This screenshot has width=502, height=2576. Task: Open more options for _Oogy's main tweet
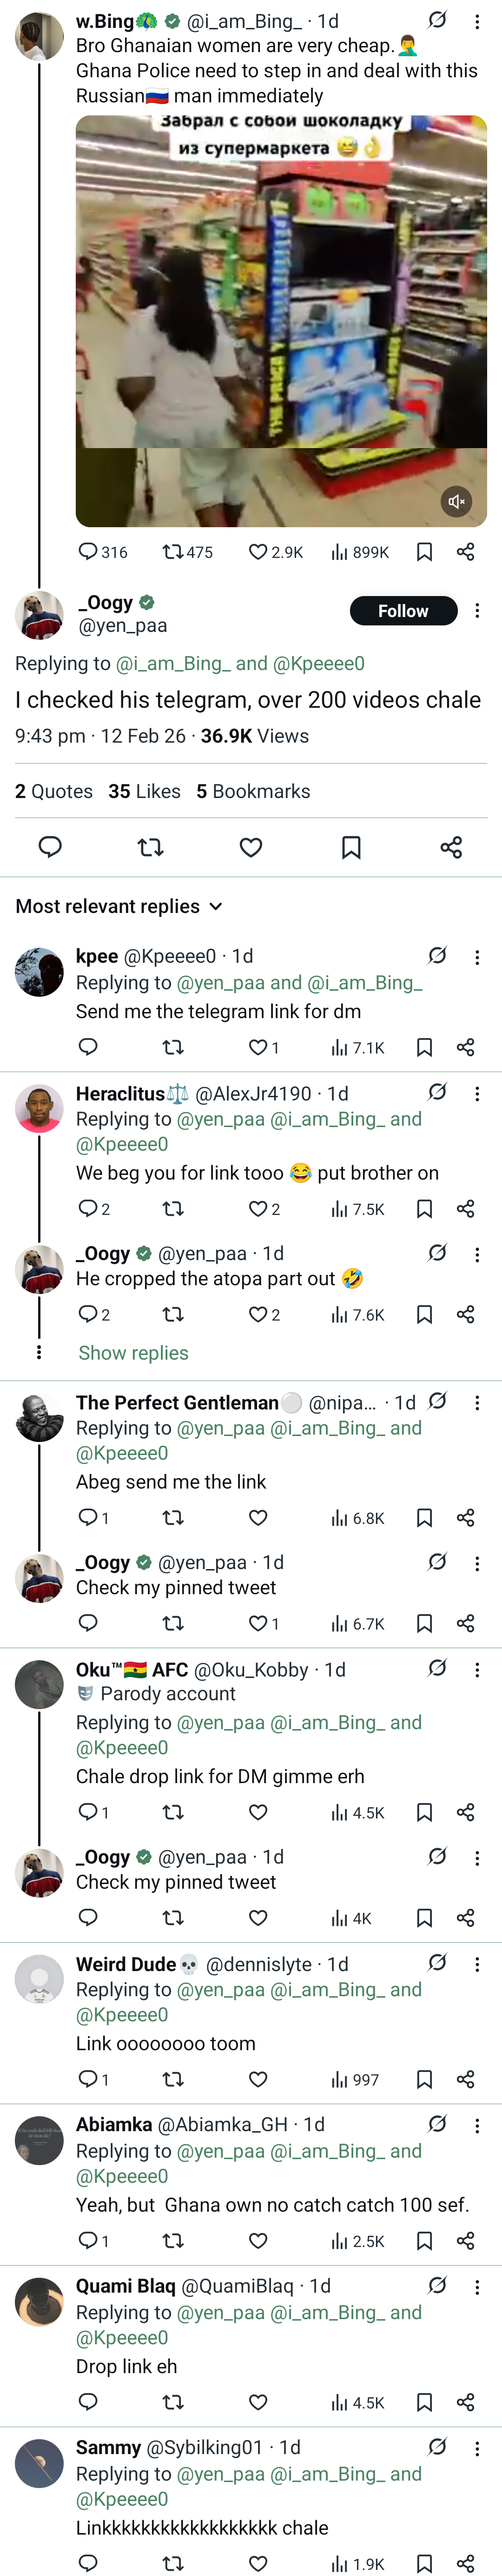(x=477, y=611)
